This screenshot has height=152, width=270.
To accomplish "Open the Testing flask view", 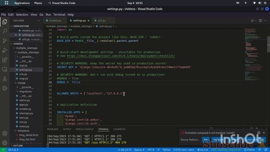I will (5, 79).
